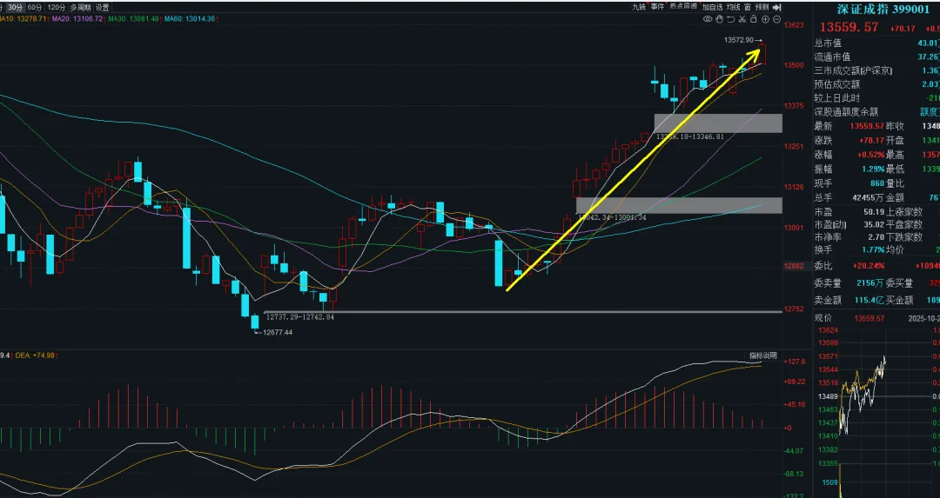
Task: Open the 设置 settings tab
Action: [103, 7]
